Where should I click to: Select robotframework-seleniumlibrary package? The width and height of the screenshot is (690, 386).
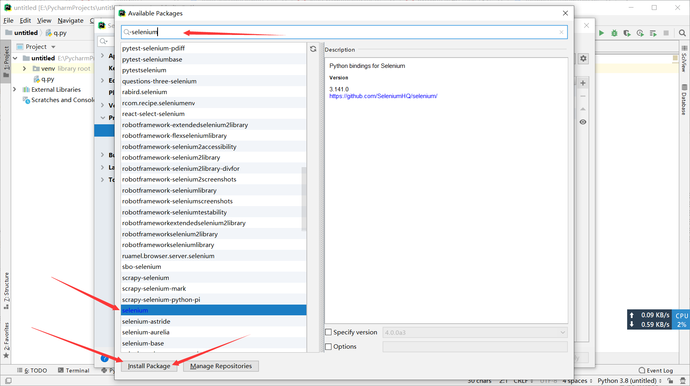pos(214,190)
